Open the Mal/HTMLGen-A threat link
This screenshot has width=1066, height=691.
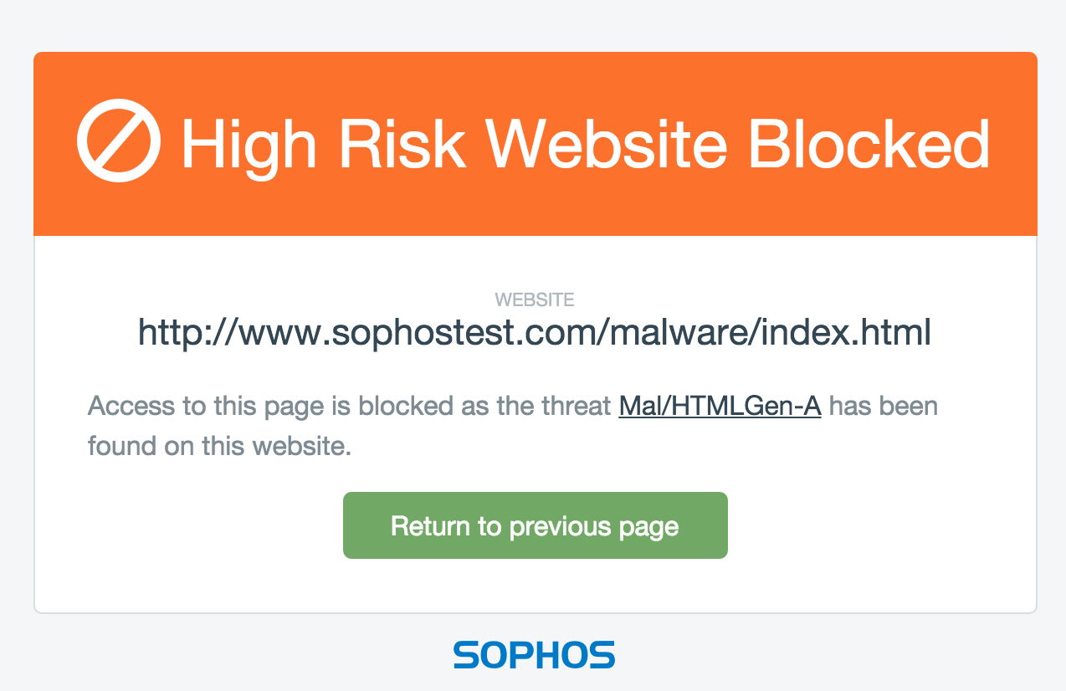pos(720,407)
